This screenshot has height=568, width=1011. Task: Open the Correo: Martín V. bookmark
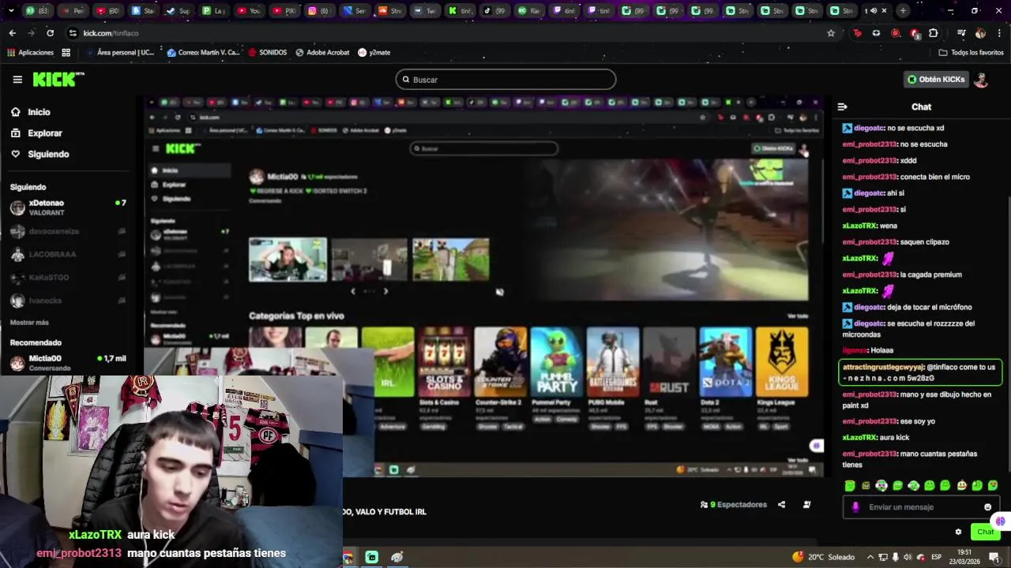[203, 53]
